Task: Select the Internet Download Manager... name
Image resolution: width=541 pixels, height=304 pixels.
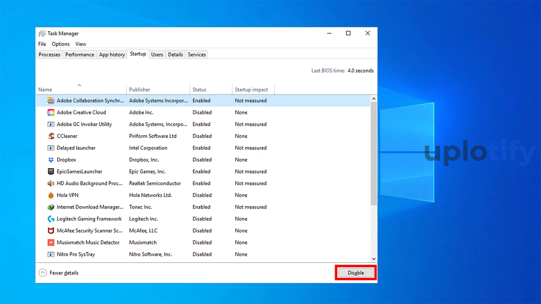Action: click(x=90, y=207)
